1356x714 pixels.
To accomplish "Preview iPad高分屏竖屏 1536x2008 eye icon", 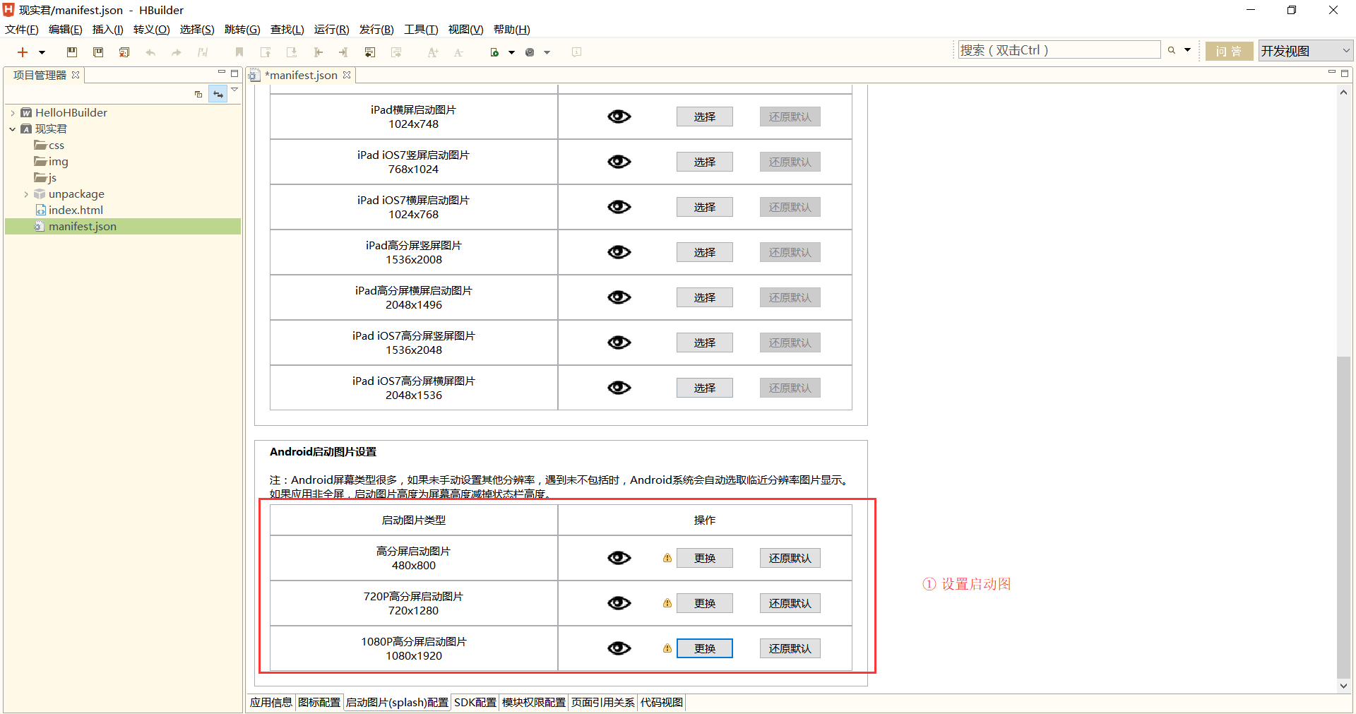I will point(619,252).
